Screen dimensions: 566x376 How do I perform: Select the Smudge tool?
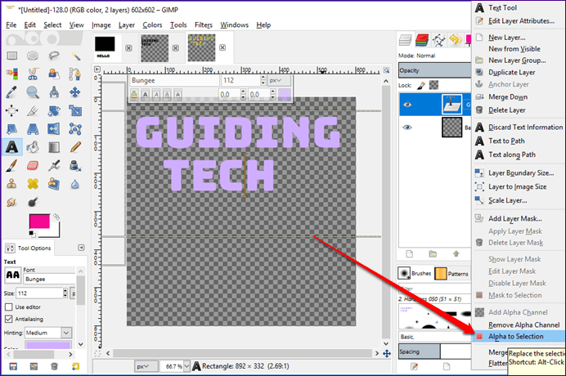pyautogui.click(x=12, y=202)
